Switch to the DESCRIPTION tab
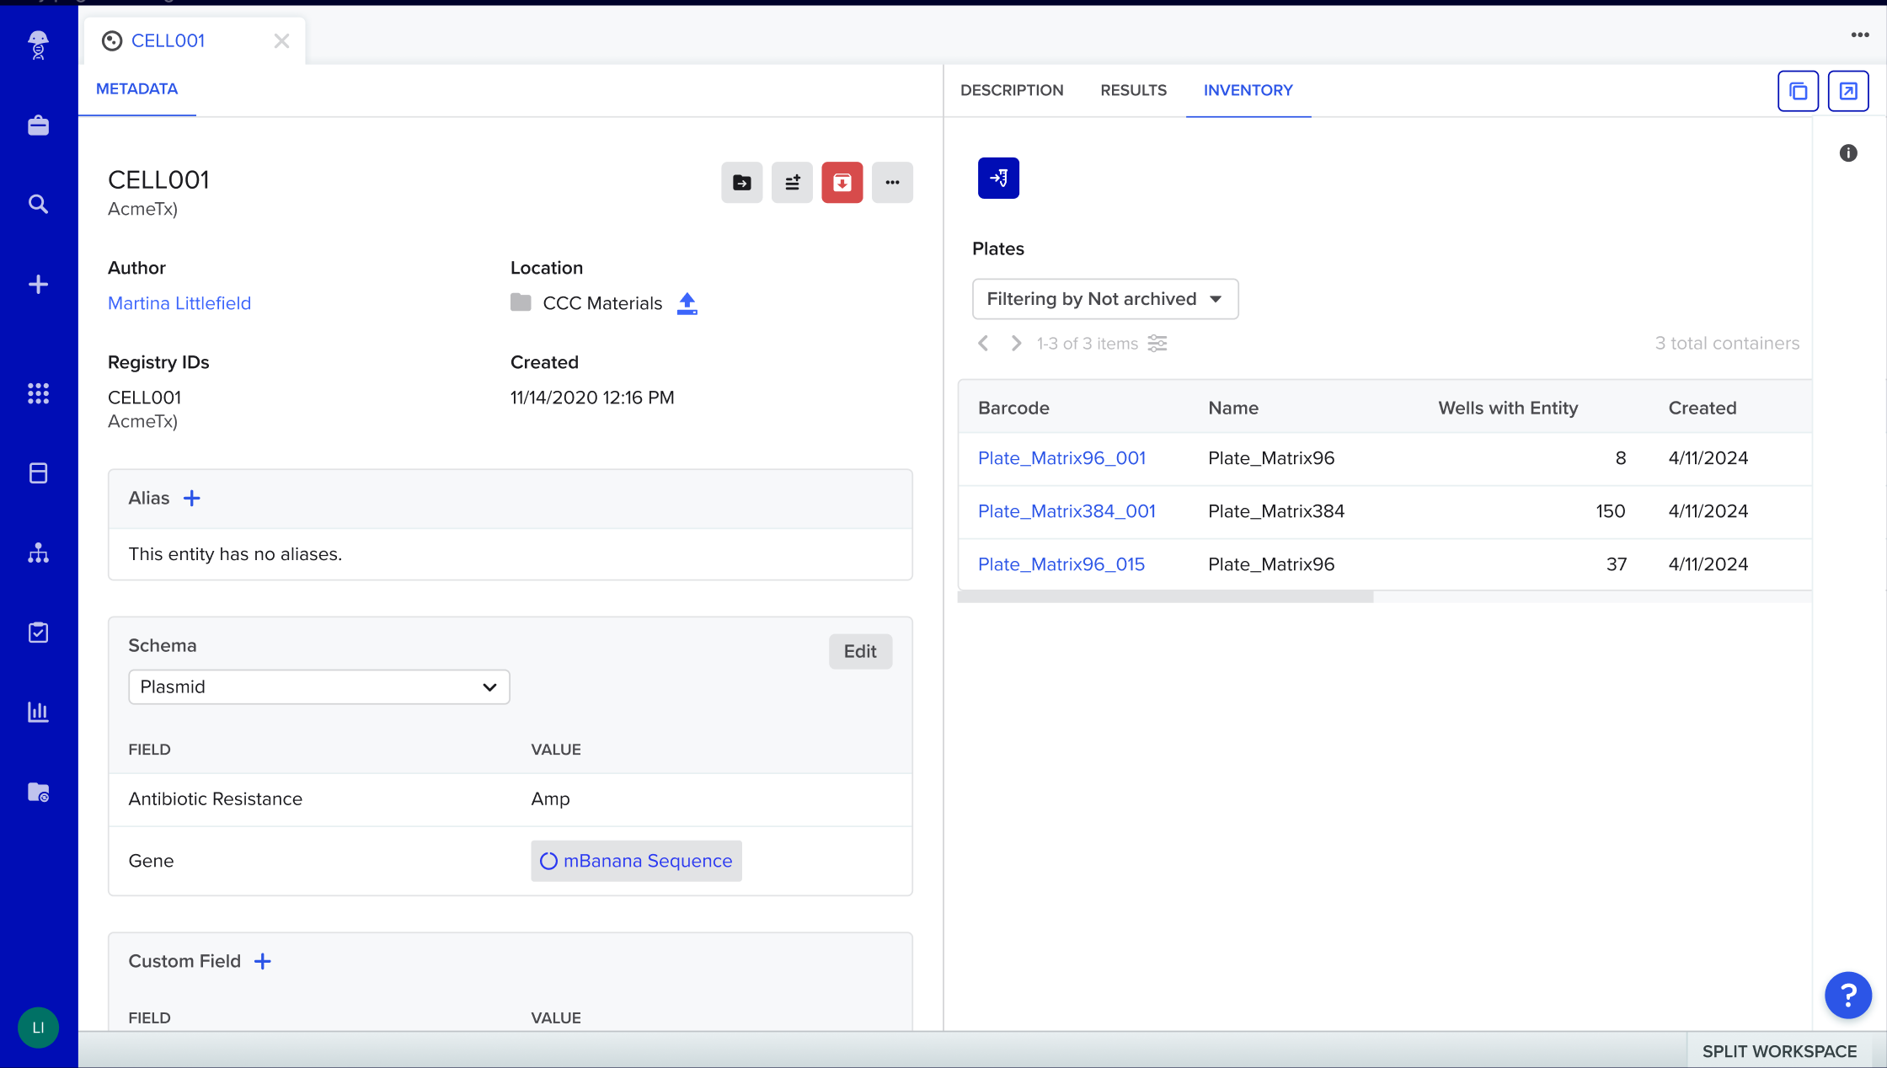 click(x=1012, y=90)
